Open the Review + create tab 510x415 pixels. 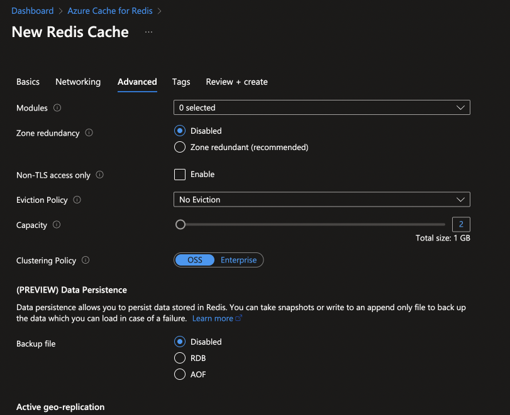click(237, 82)
